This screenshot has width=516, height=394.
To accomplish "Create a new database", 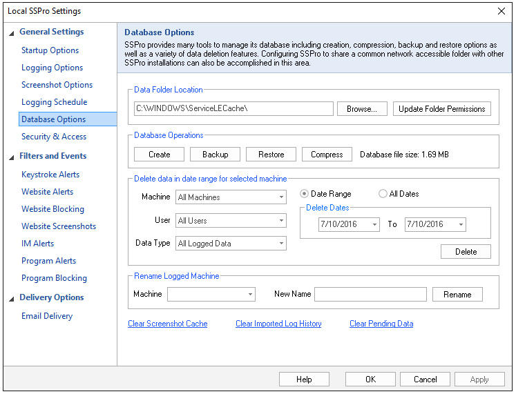I will coord(159,155).
